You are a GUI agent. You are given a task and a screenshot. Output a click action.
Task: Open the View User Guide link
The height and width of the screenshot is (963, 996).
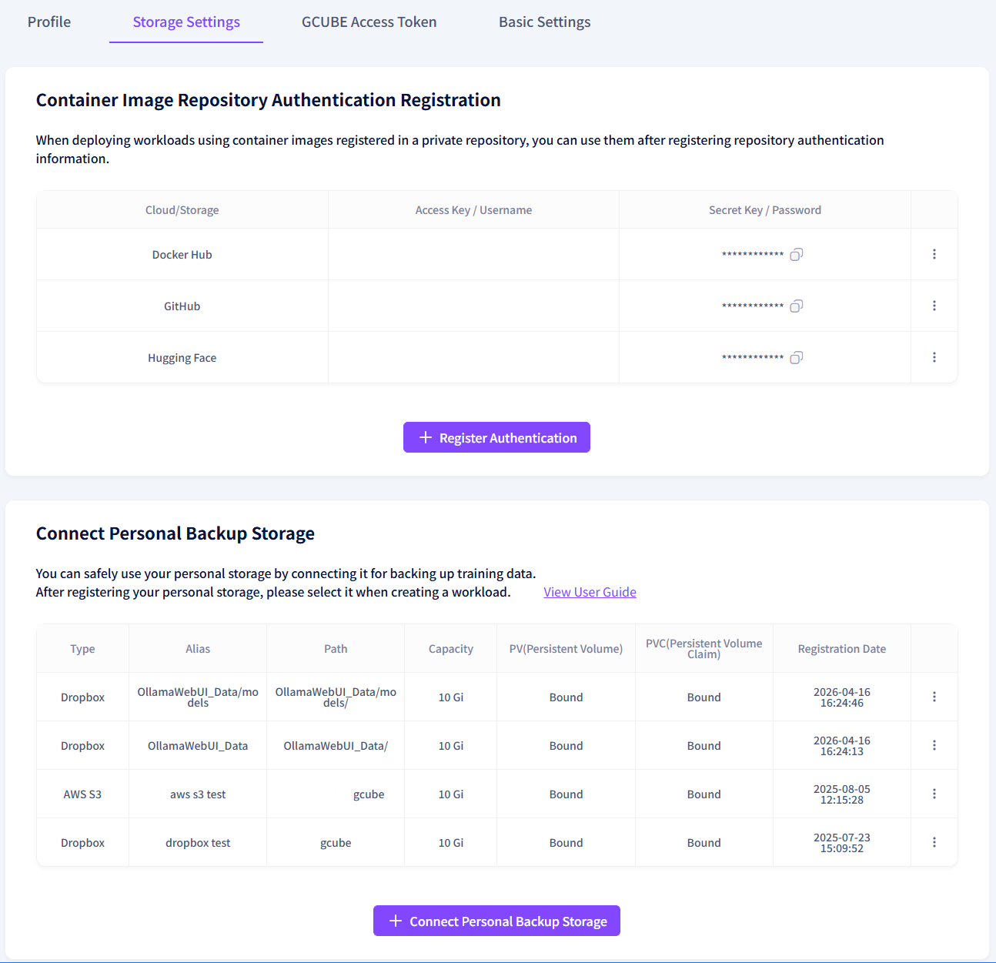point(590,592)
